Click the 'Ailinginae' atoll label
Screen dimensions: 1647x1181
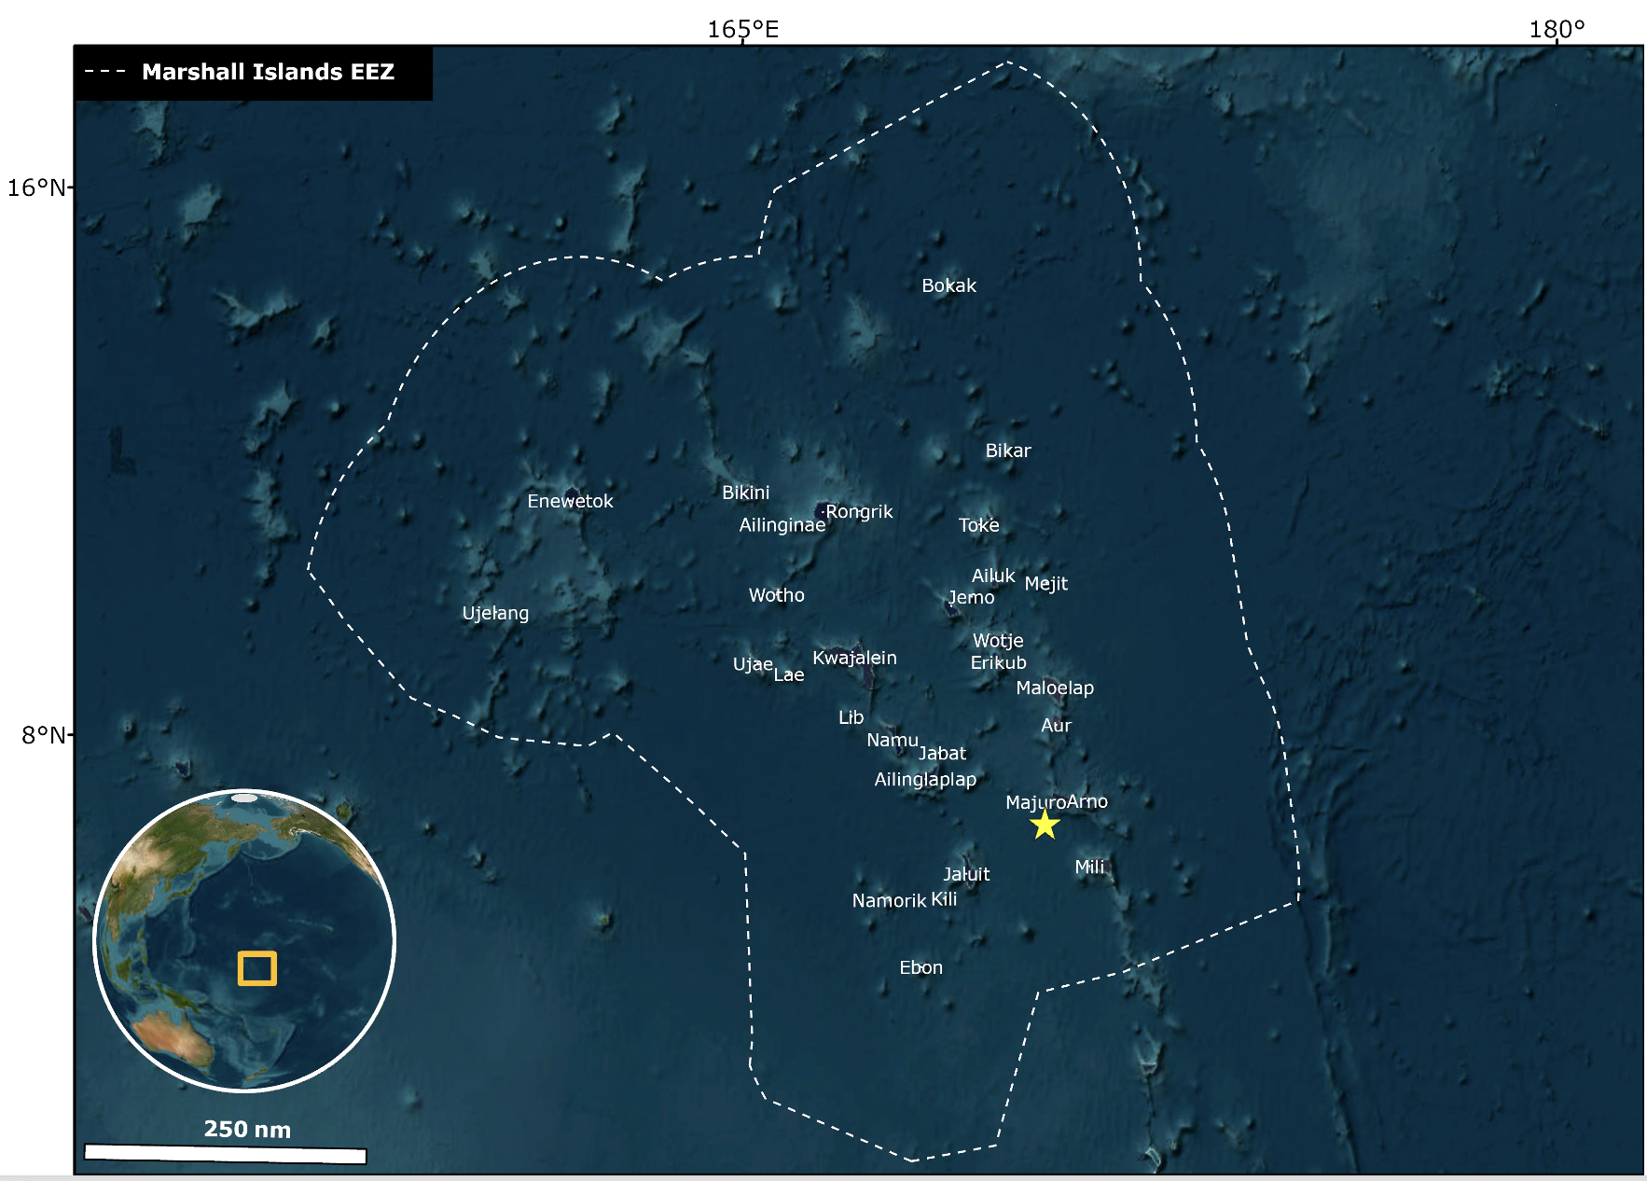click(782, 525)
